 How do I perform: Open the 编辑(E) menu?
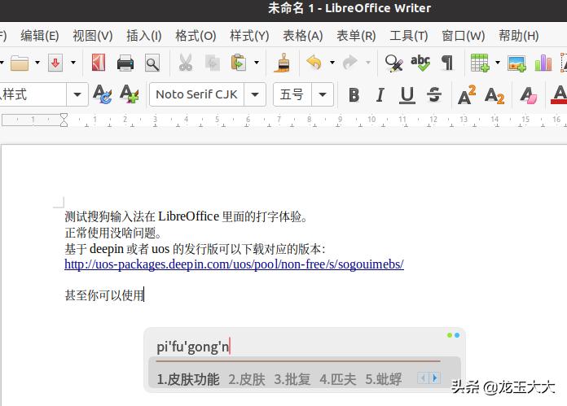coord(40,36)
